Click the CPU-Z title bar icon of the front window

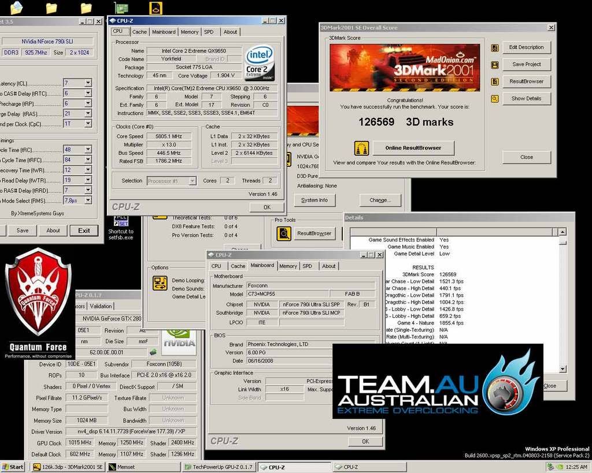113,21
